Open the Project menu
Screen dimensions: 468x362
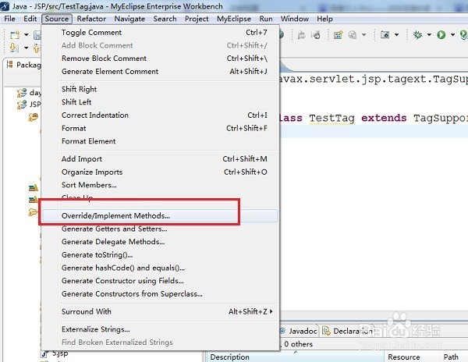pos(197,19)
